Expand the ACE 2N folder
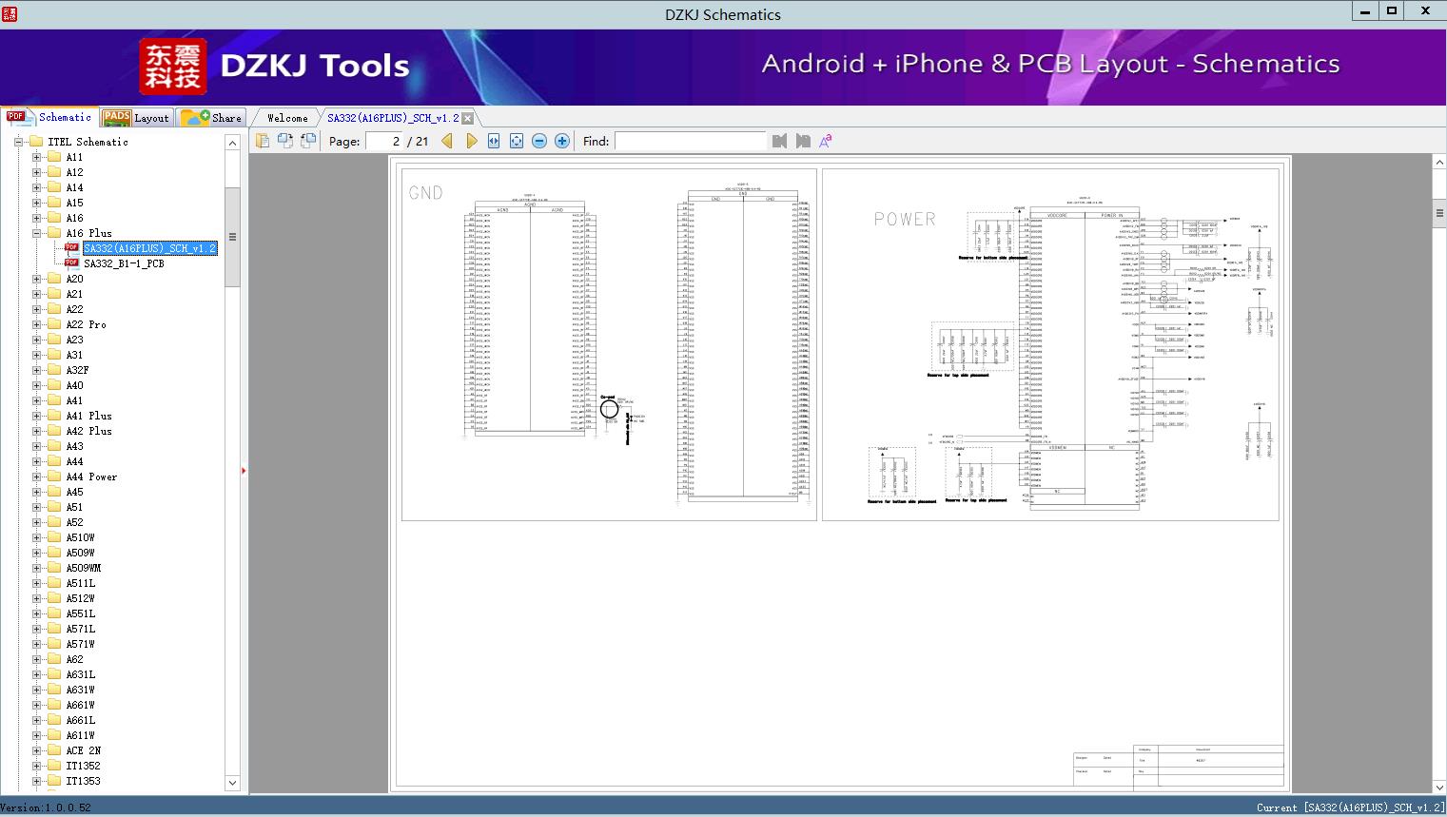The width and height of the screenshot is (1447, 817). pos(36,750)
